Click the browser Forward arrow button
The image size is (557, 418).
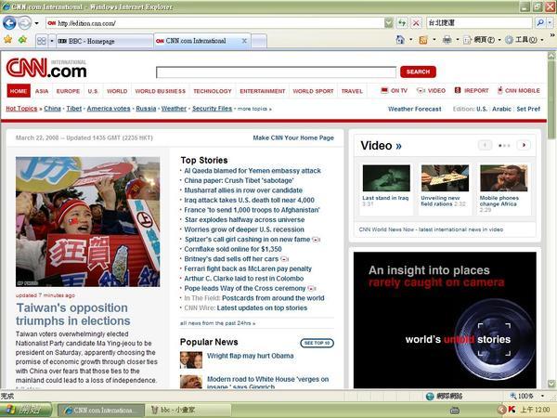tap(25, 23)
